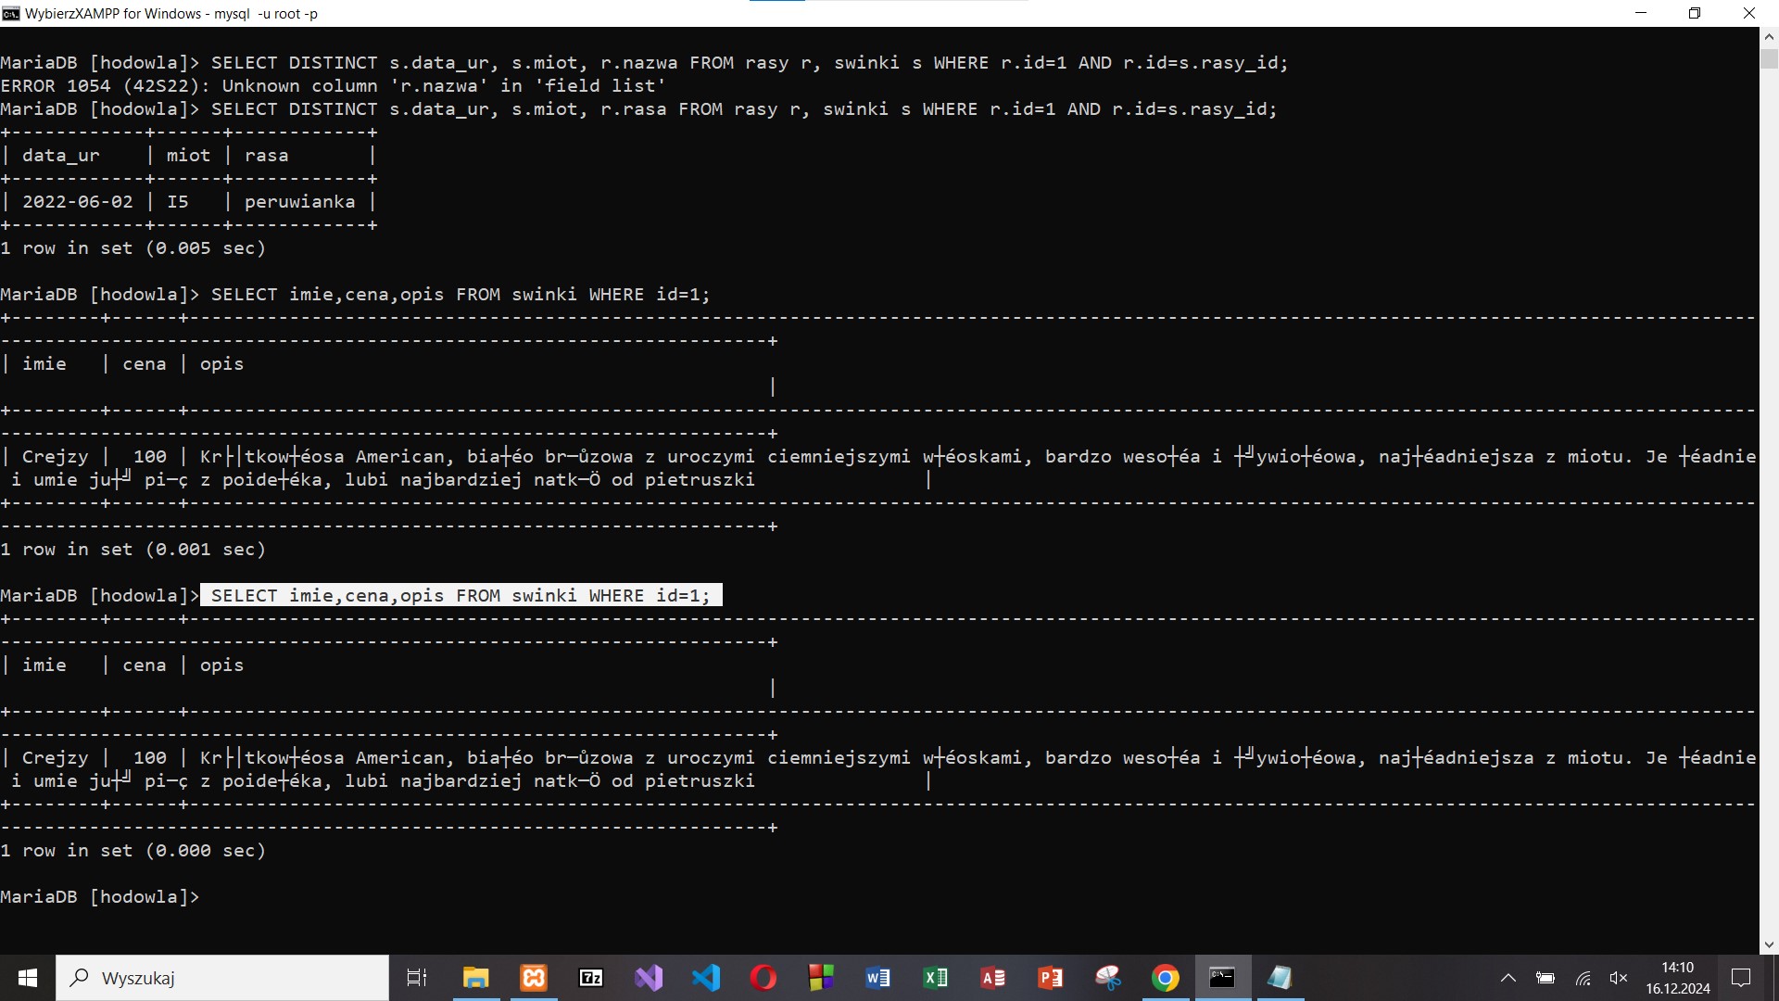Select the active command prompt taskbar icon

click(1223, 978)
